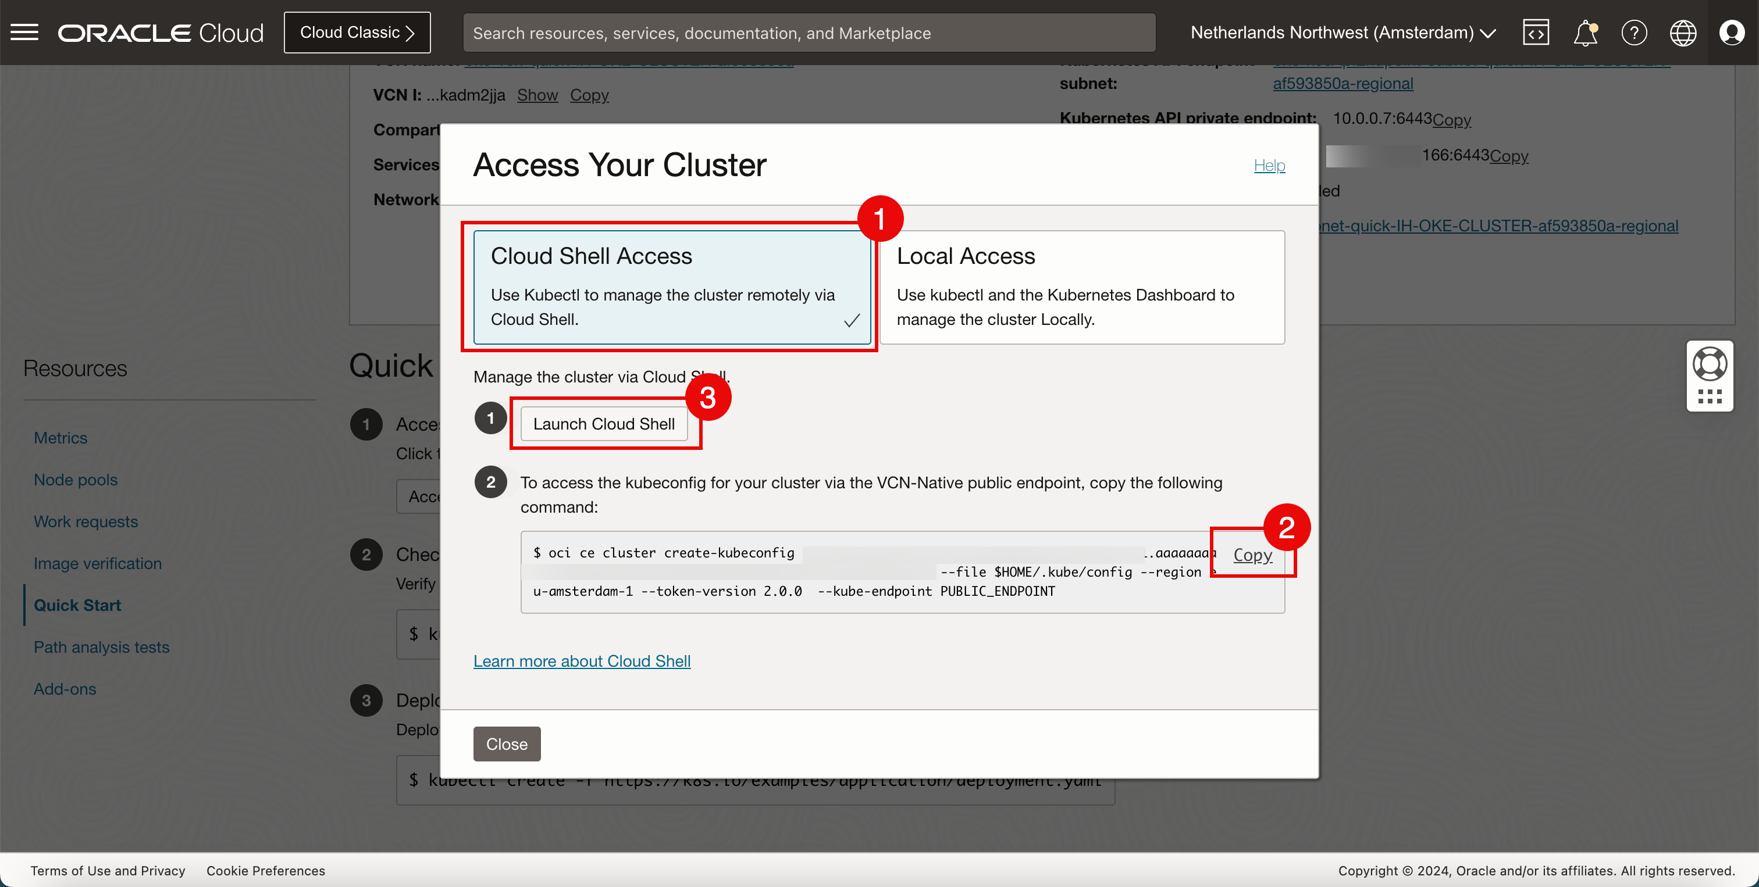
Task: Expand the Netherlands Northwest region dropdown
Action: pos(1343,32)
